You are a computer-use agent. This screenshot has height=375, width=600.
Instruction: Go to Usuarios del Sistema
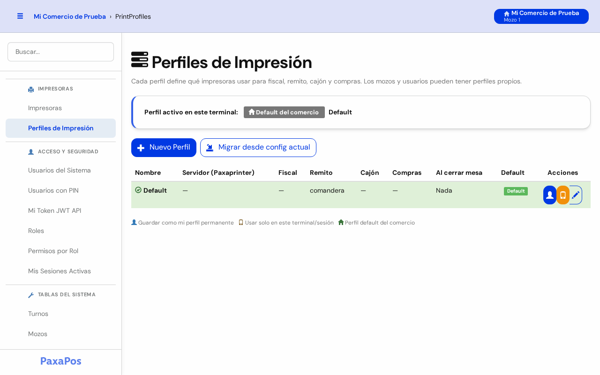point(61,170)
